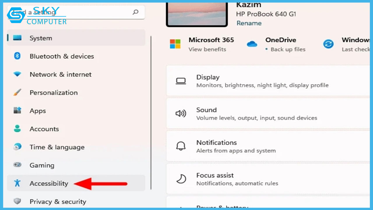The image size is (373, 210).
Task: Click the Personalization paintbrush icon
Action: pos(17,93)
